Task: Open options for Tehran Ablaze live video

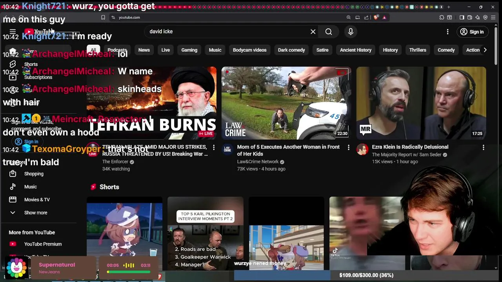Action: click(213, 147)
